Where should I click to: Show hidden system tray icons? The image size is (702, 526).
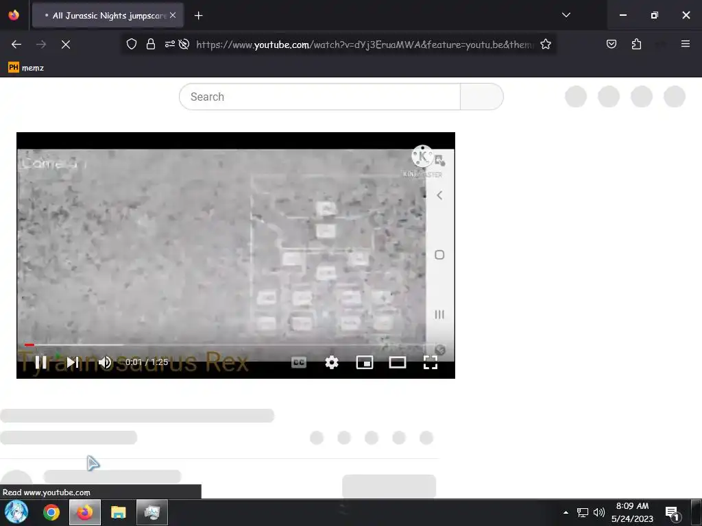566,512
